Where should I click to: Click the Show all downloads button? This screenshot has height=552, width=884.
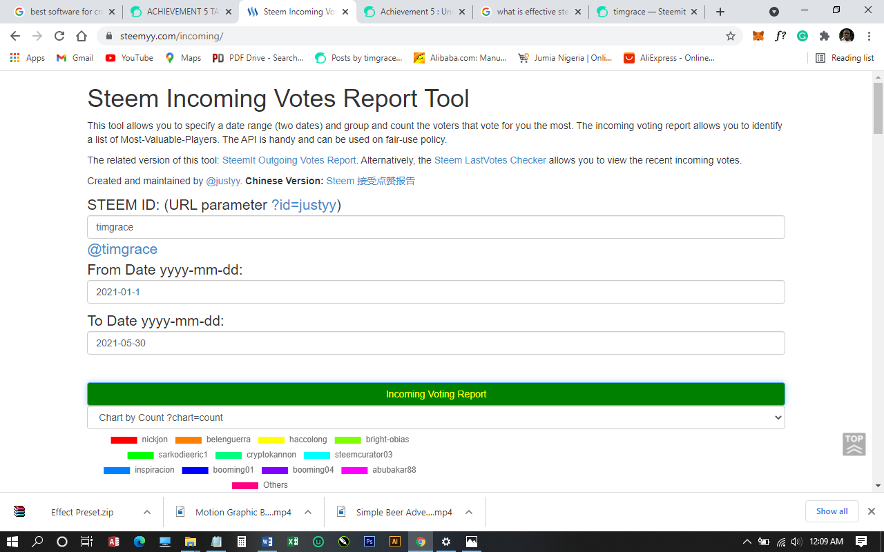point(832,511)
